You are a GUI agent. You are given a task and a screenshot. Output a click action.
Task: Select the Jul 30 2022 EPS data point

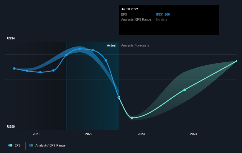pos(119,97)
